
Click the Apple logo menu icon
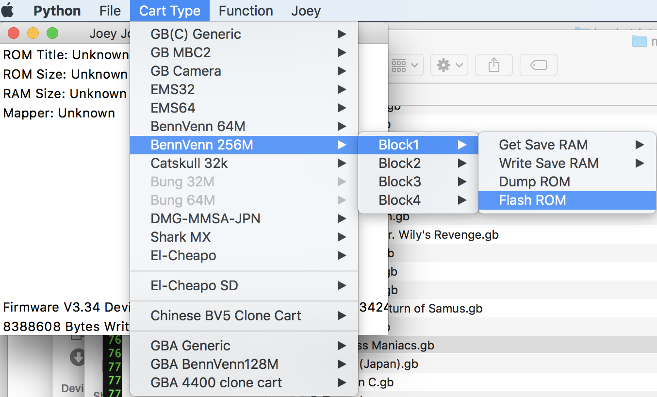coord(8,10)
